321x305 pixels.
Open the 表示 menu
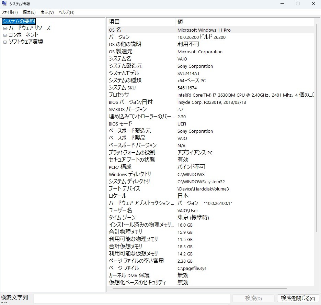click(x=46, y=12)
